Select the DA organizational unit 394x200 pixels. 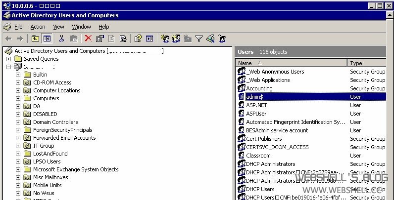[37, 106]
